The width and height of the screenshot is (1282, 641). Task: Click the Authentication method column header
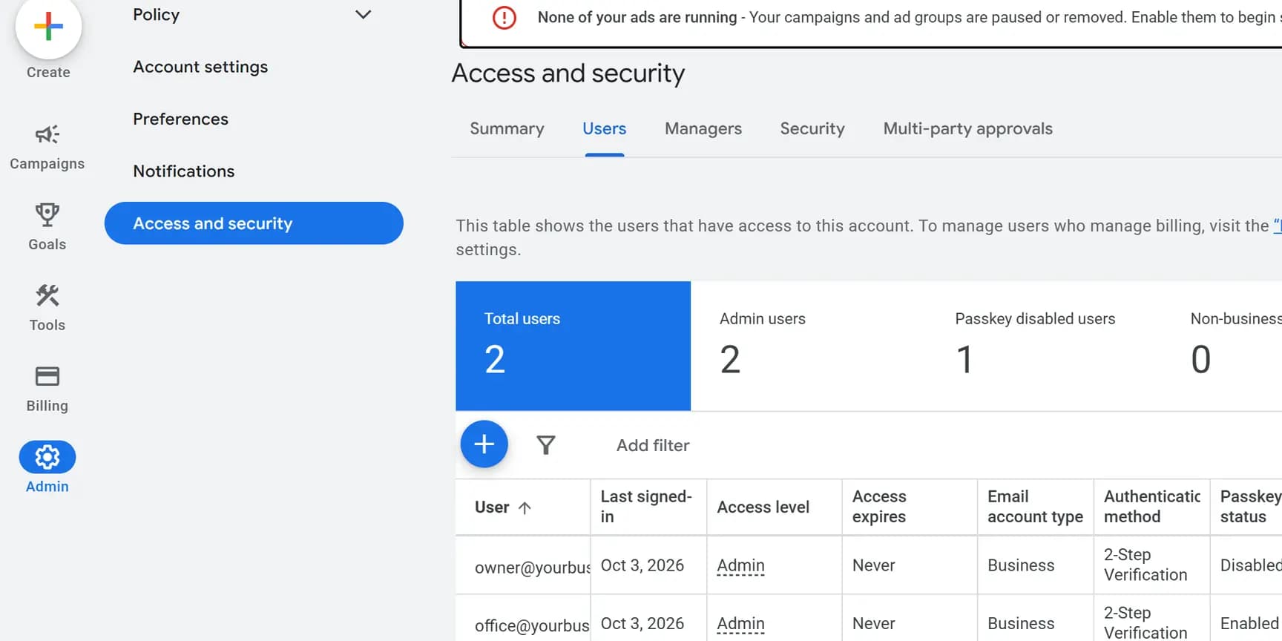1152,507
